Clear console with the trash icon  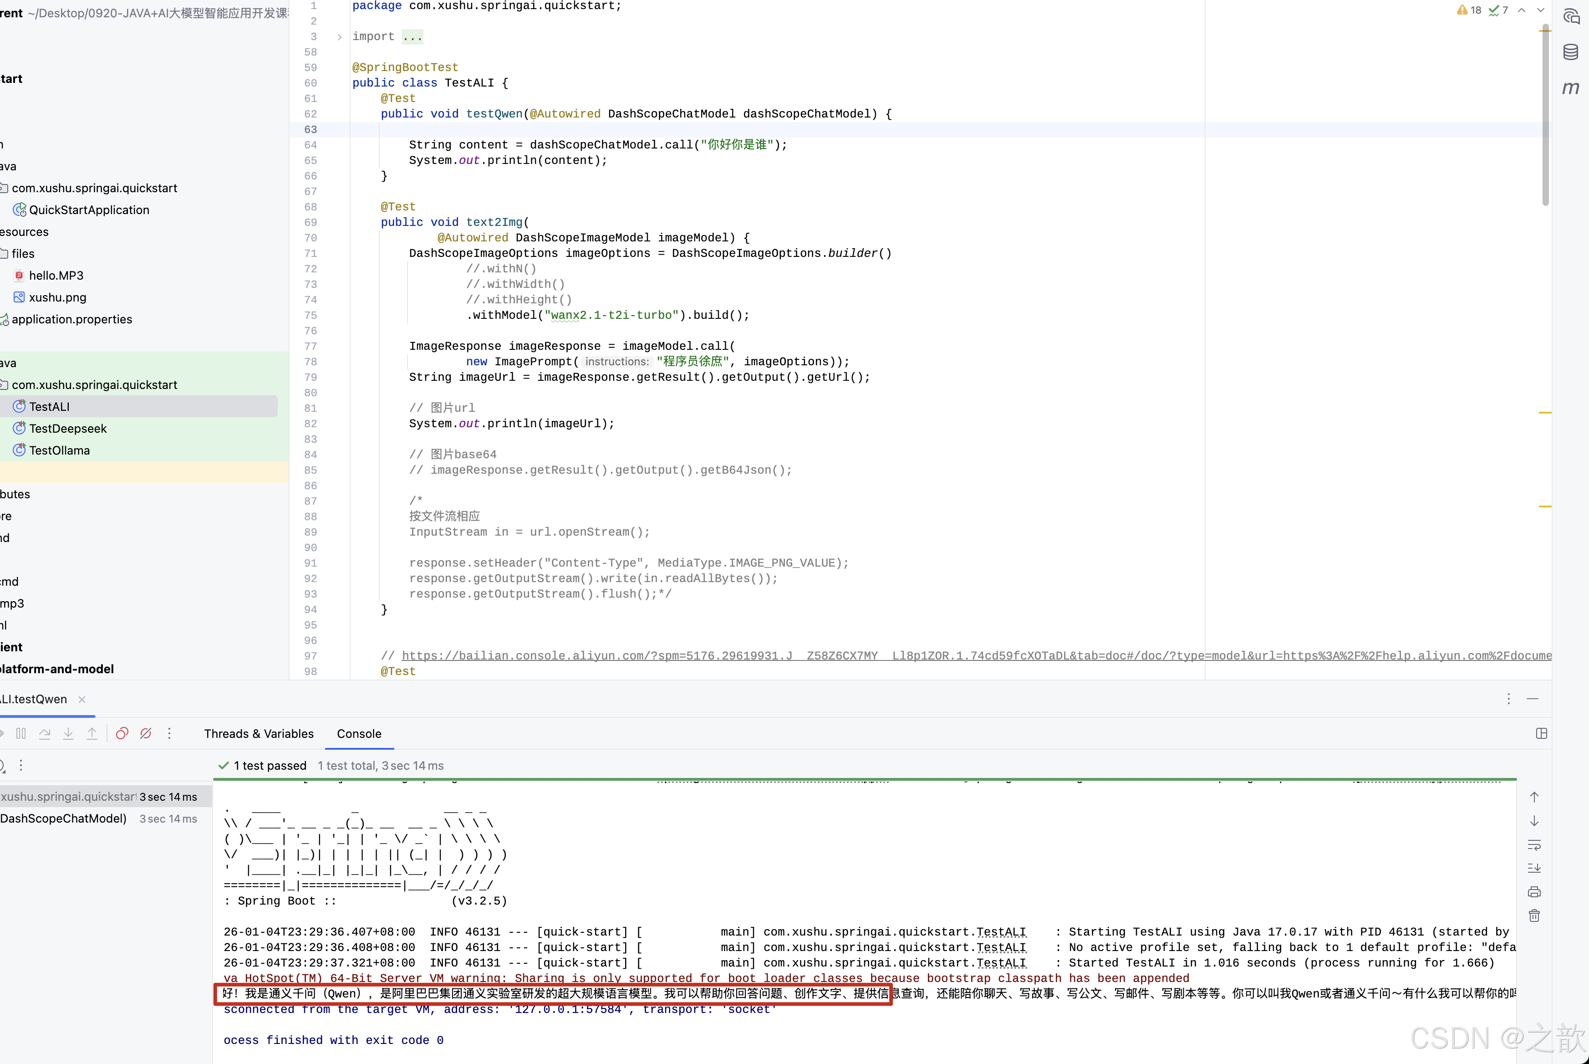(x=1534, y=916)
